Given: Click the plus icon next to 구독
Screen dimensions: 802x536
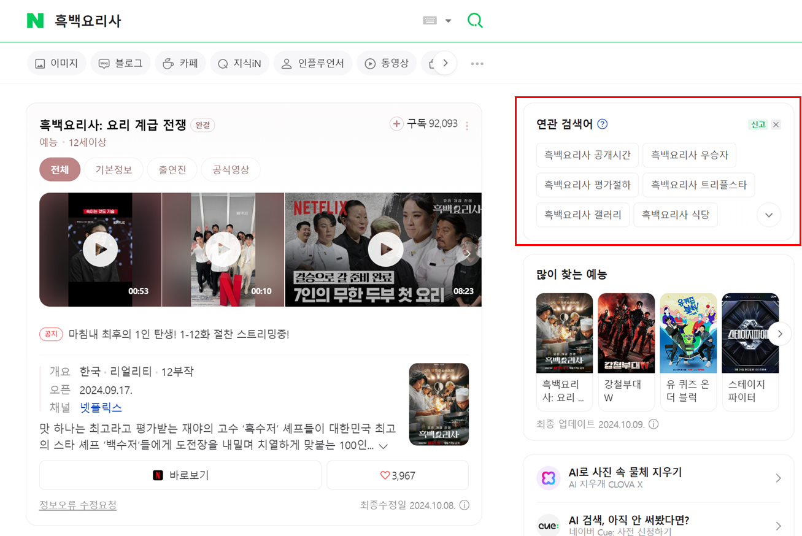Looking at the screenshot, I should (396, 124).
